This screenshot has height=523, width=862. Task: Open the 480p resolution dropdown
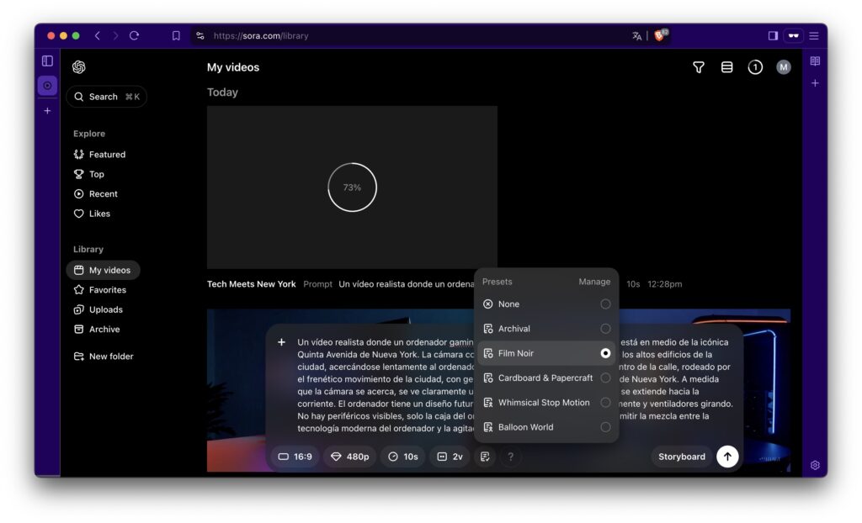point(349,457)
